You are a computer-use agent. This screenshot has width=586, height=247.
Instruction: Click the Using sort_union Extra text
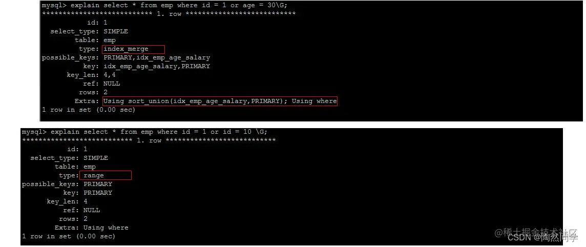(x=220, y=101)
